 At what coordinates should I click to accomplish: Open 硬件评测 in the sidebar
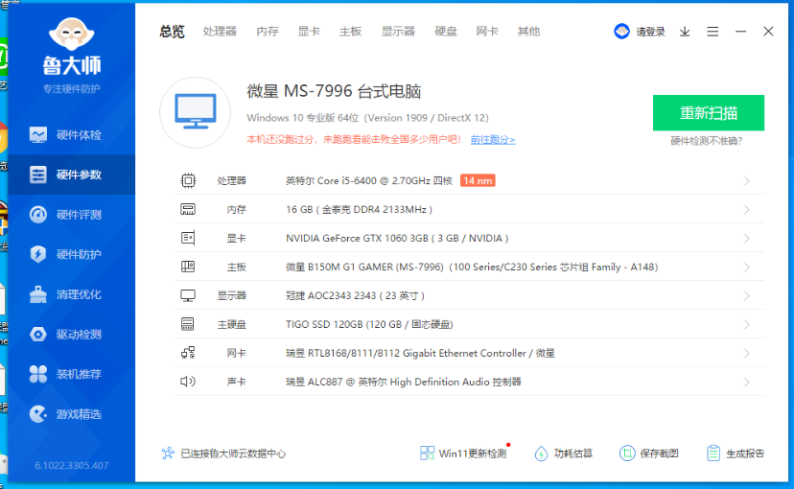[x=71, y=215]
